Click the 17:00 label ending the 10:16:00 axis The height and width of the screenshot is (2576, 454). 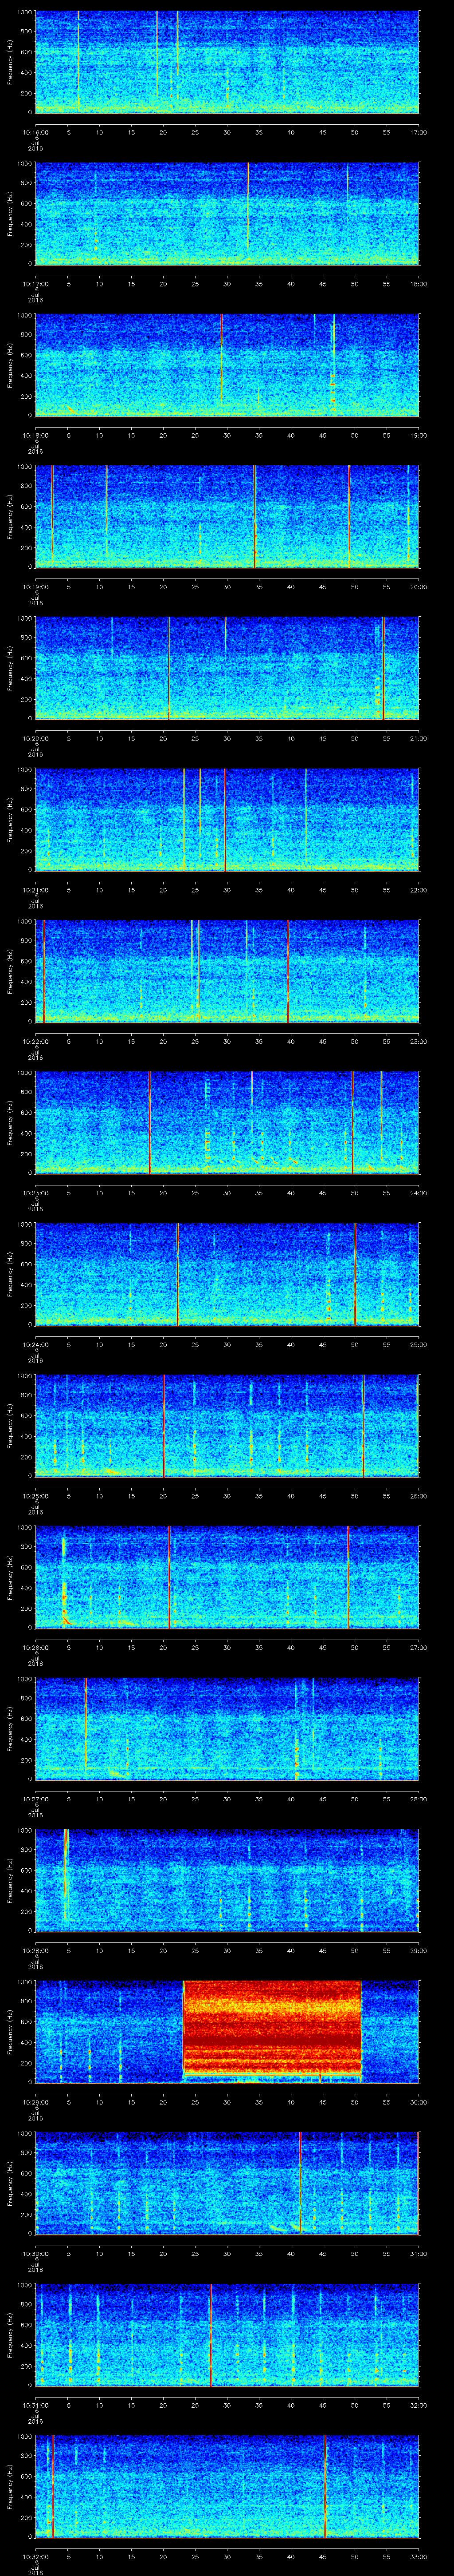coord(419,132)
